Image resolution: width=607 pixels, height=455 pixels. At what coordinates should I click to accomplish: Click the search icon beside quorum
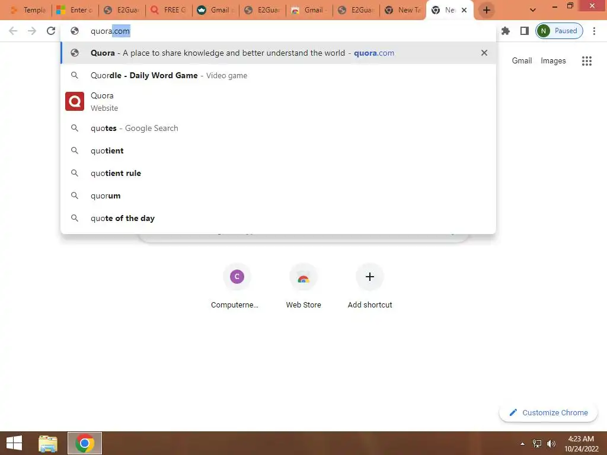(x=75, y=196)
